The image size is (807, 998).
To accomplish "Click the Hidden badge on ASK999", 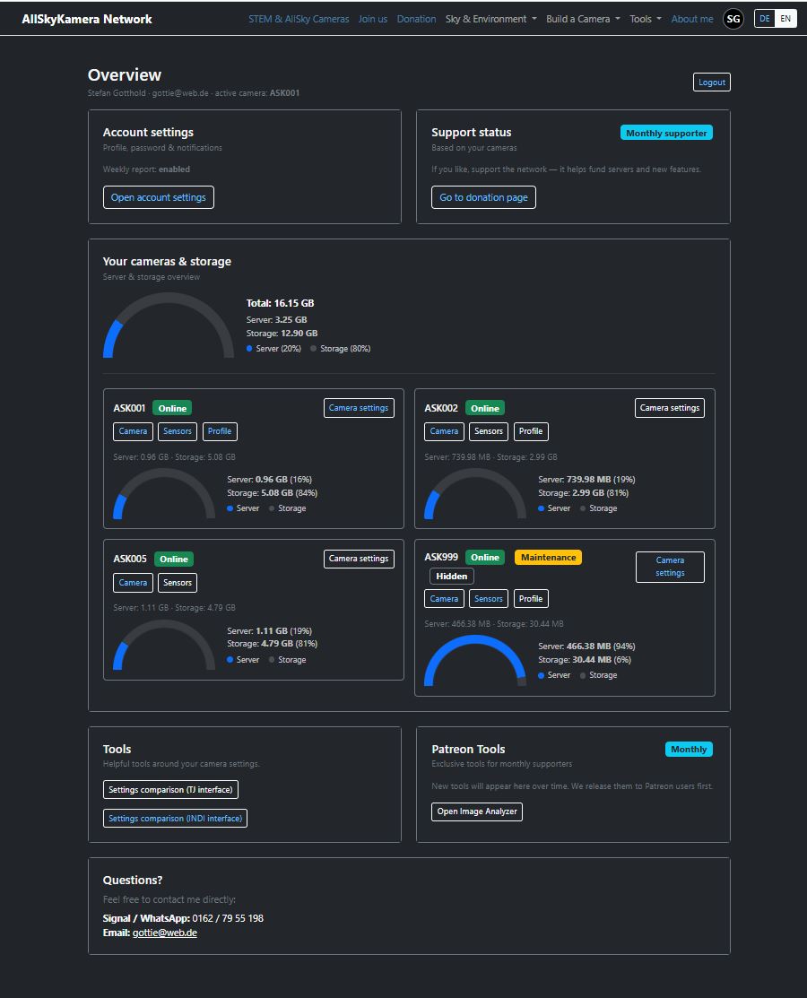I will tap(451, 576).
